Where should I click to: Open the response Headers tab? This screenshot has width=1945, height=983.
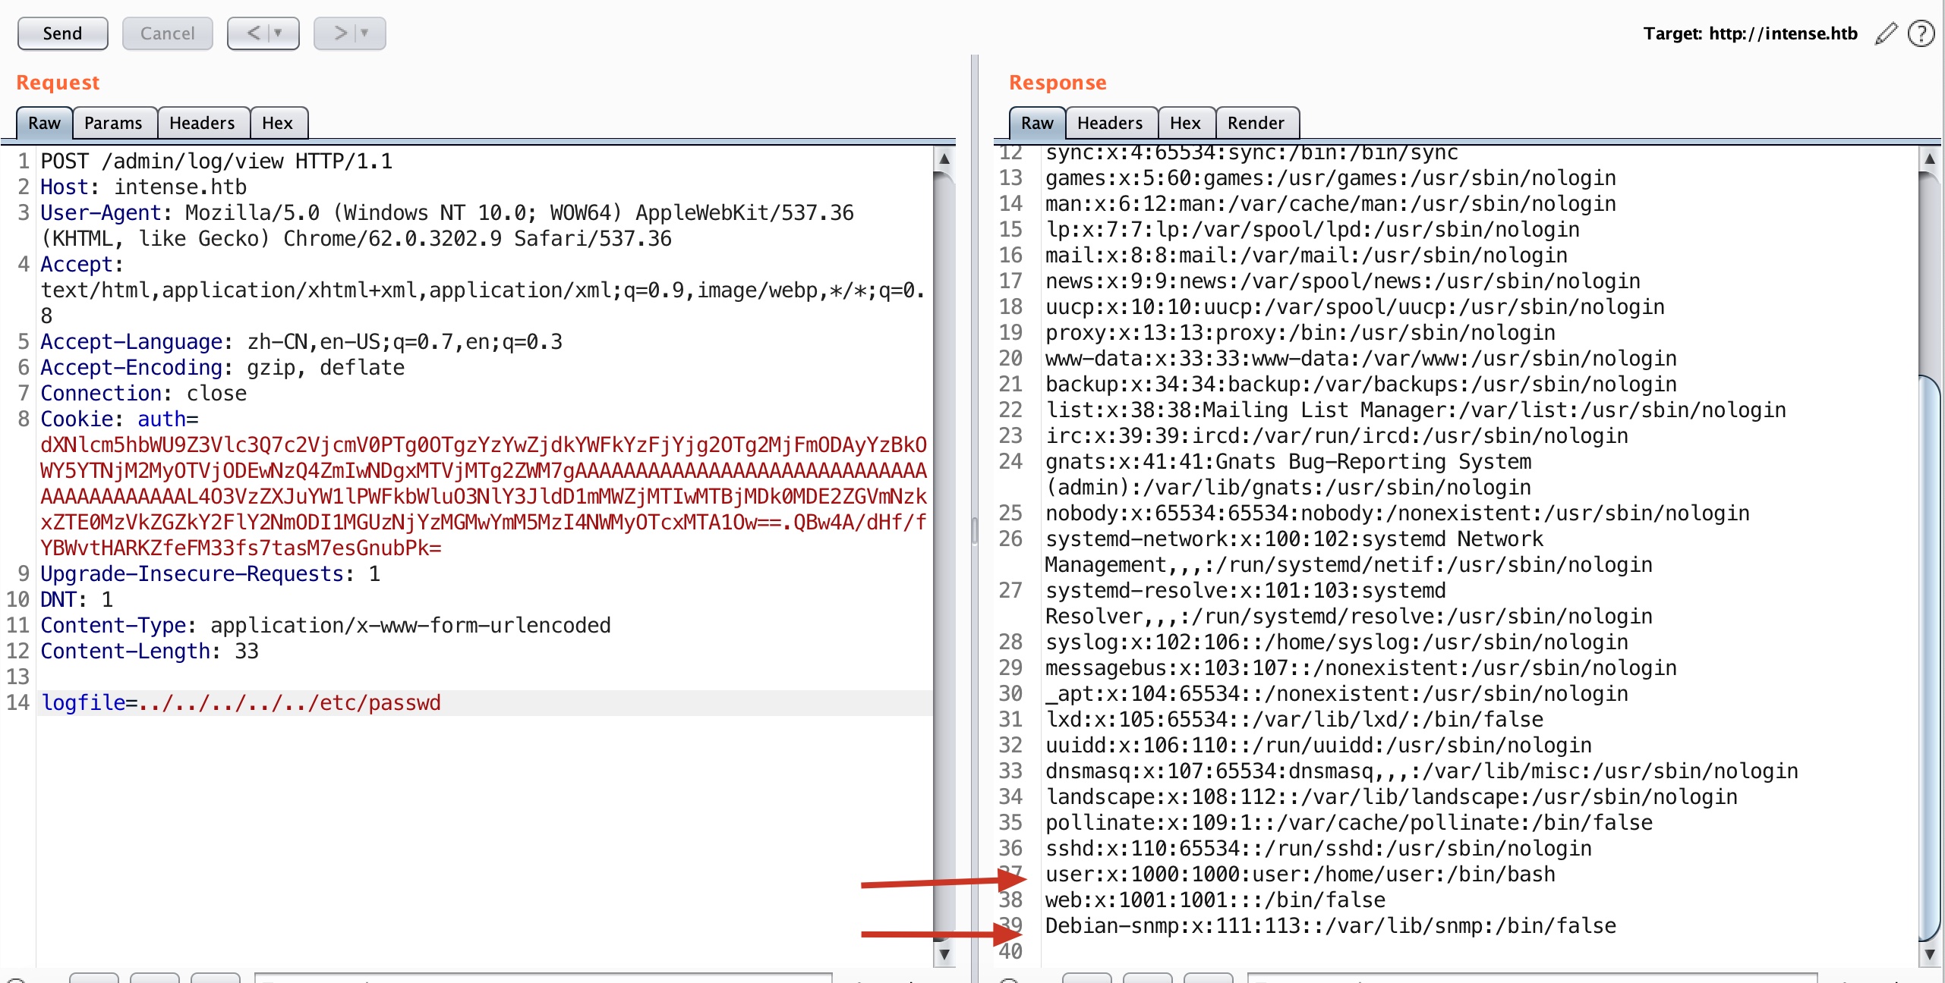coord(1110,123)
